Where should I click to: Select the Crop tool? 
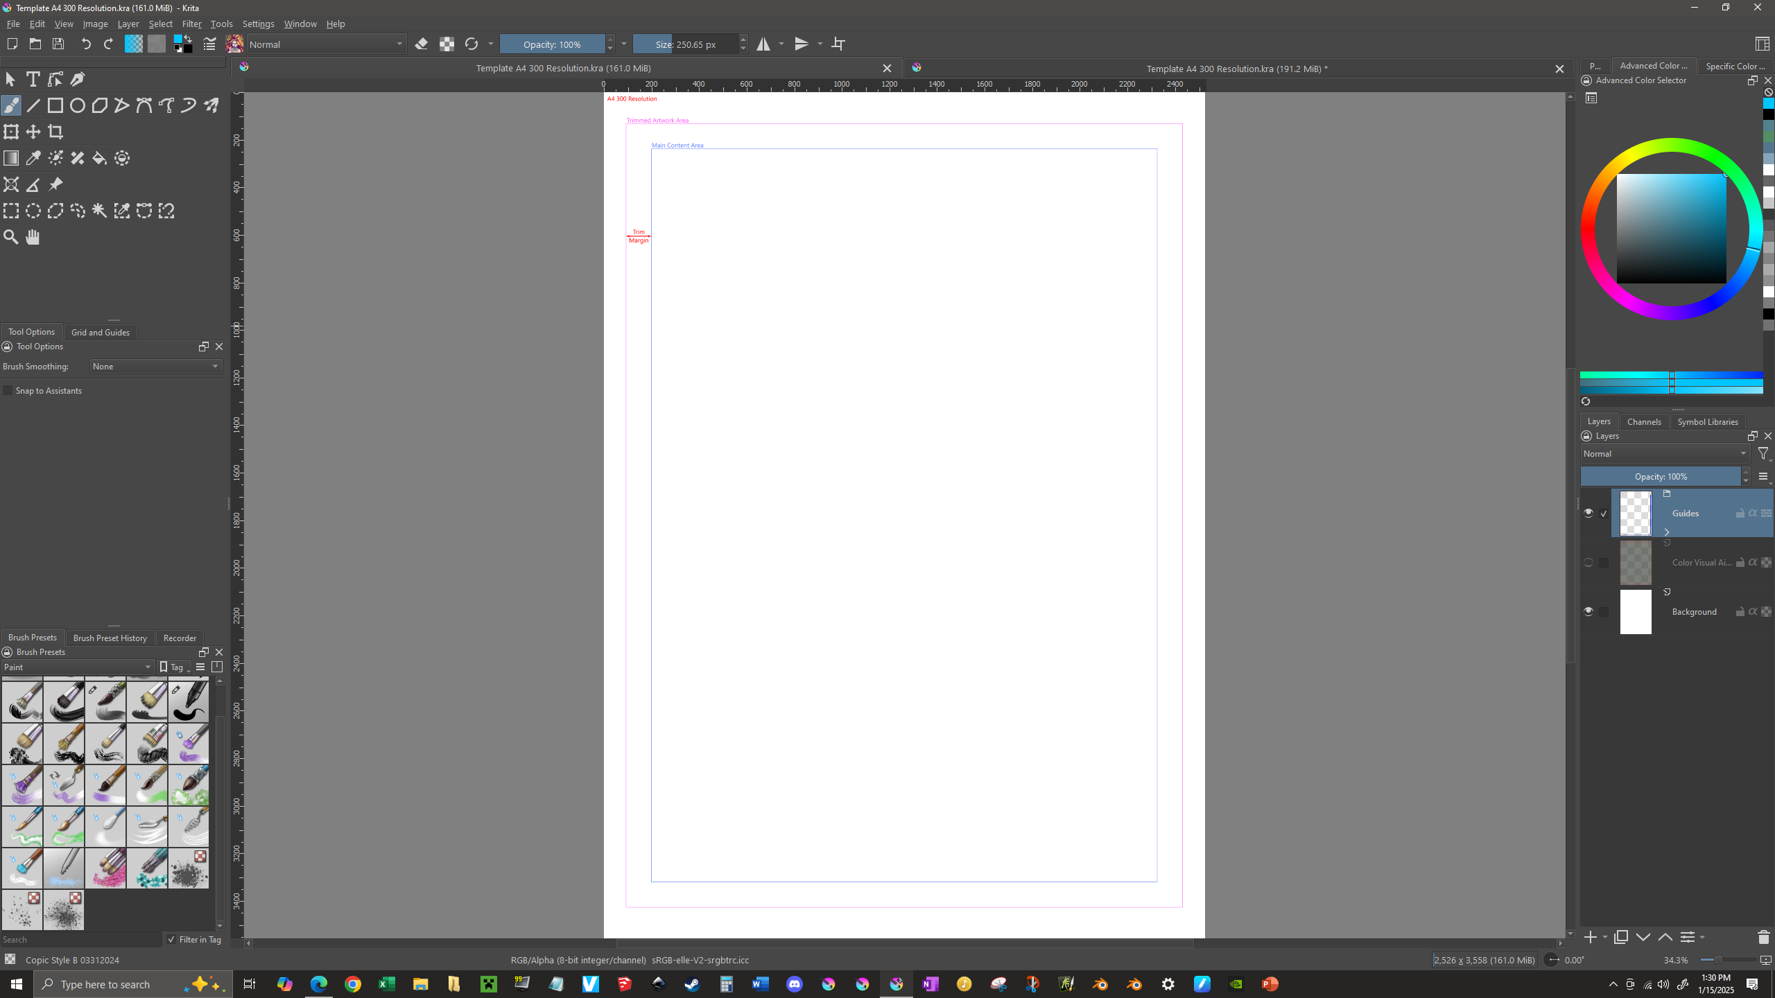pyautogui.click(x=55, y=132)
